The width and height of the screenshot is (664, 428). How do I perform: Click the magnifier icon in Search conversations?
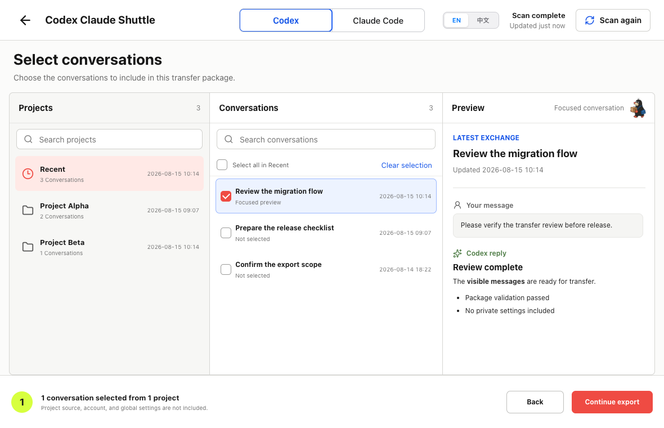[x=228, y=140]
